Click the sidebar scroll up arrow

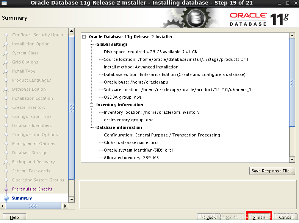pos(72,31)
